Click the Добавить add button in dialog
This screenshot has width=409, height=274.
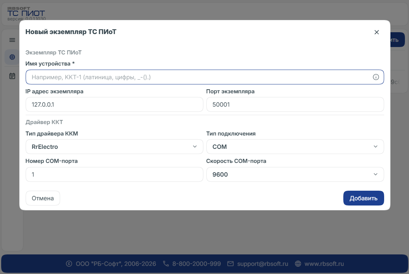pos(363,198)
